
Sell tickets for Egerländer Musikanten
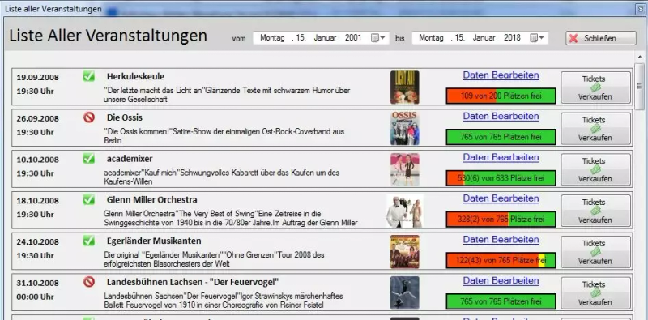click(x=595, y=252)
